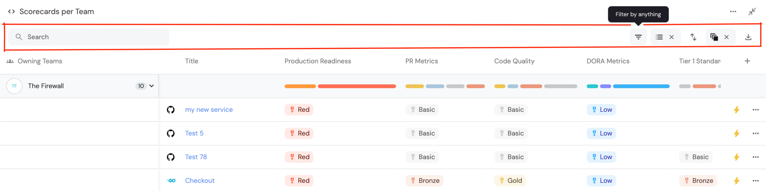Open the widget three-dot options menu

pos(733,11)
